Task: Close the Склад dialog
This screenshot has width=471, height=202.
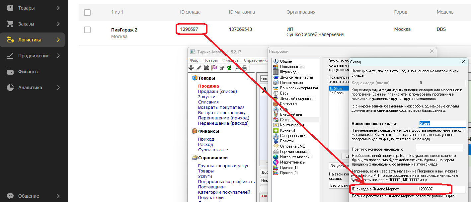Action: pyautogui.click(x=463, y=62)
